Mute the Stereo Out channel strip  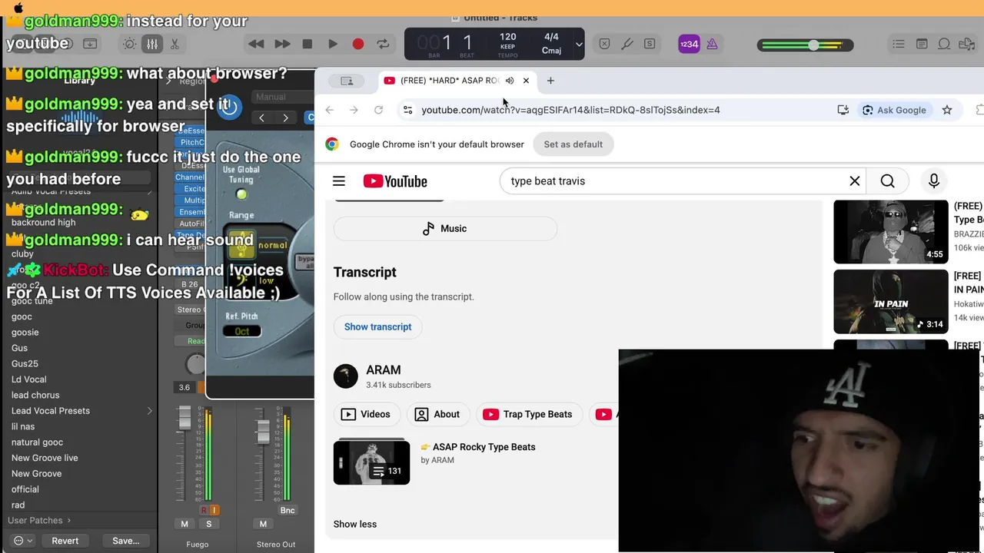pos(263,524)
